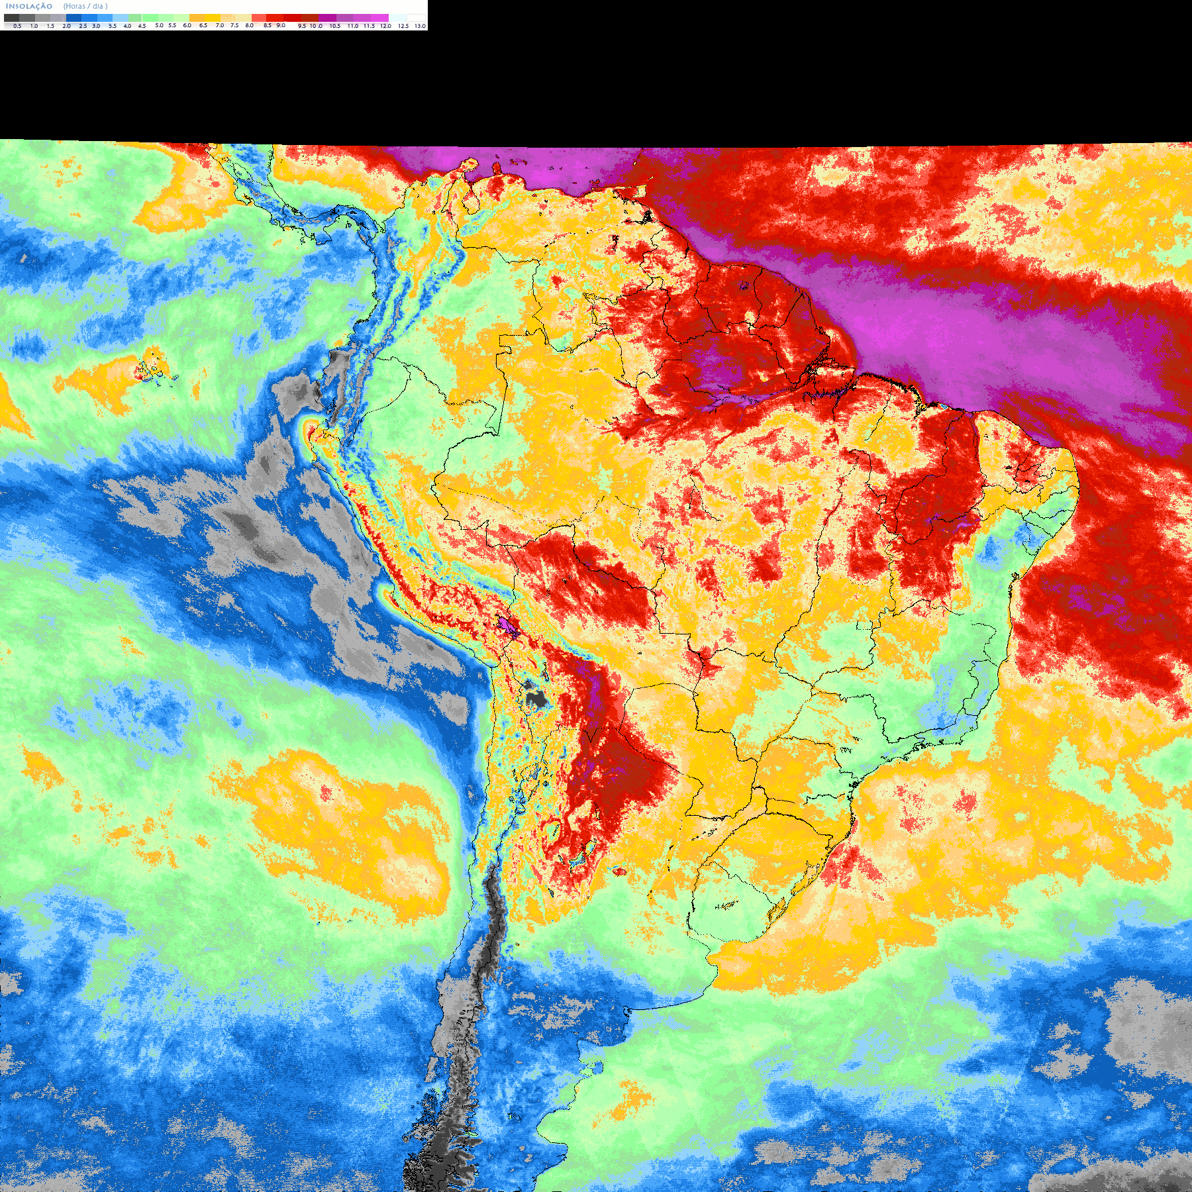Click the 4.5 legend value
Image resolution: width=1192 pixels, height=1192 pixels.
(142, 26)
